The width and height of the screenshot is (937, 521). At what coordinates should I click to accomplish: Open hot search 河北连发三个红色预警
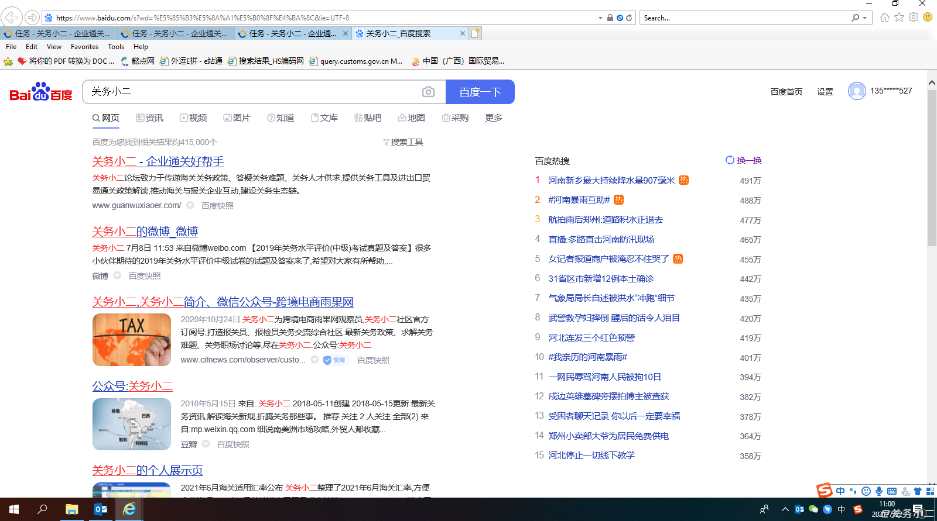click(x=591, y=338)
